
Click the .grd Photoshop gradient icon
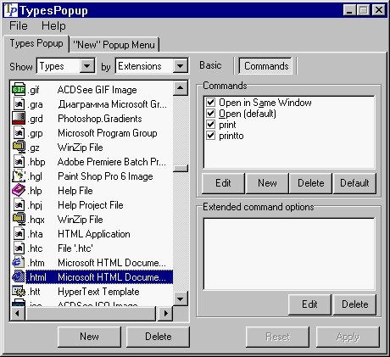click(x=19, y=119)
